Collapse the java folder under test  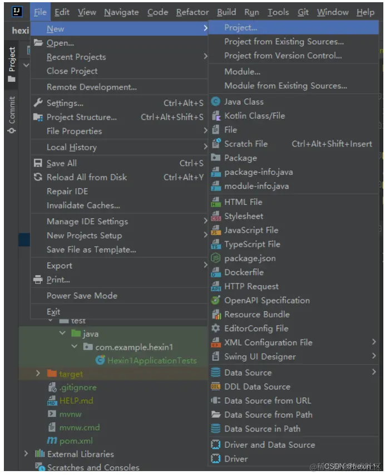coord(62,333)
